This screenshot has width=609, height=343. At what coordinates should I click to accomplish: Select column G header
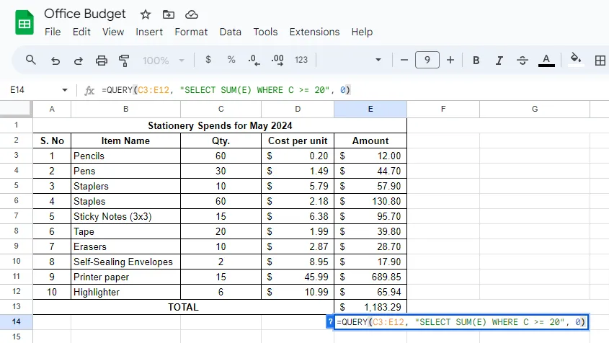coord(535,109)
